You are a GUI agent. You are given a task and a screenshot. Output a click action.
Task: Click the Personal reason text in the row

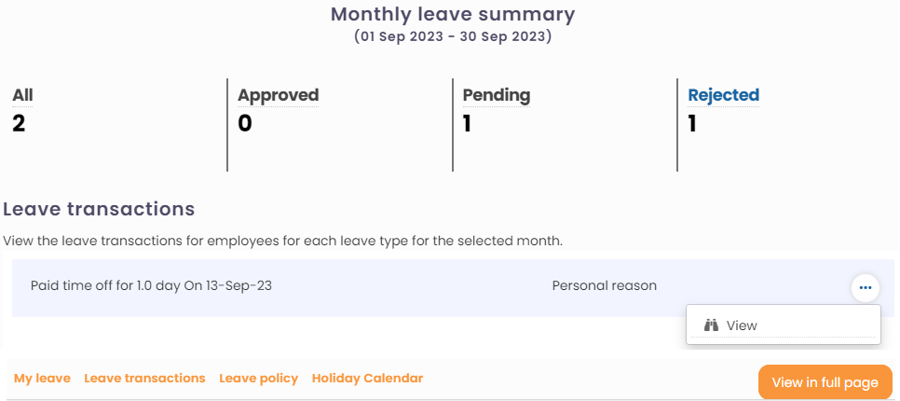(x=604, y=285)
